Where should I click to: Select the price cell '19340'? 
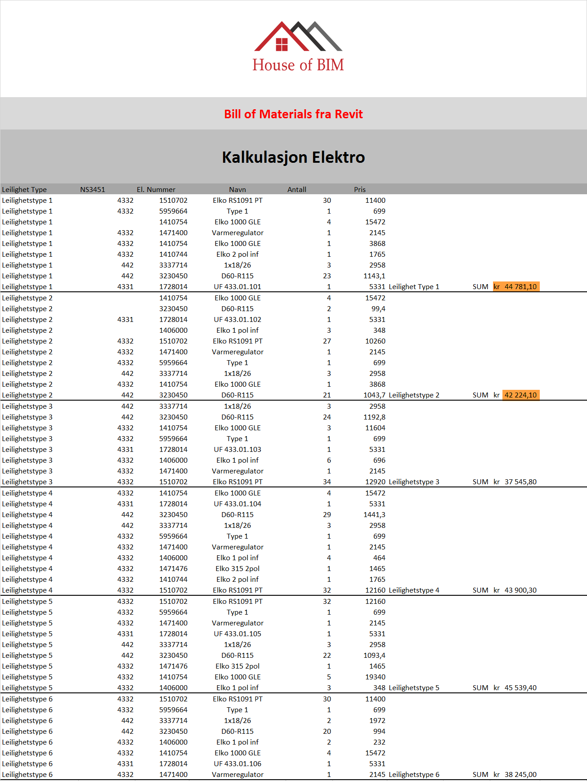[375, 677]
